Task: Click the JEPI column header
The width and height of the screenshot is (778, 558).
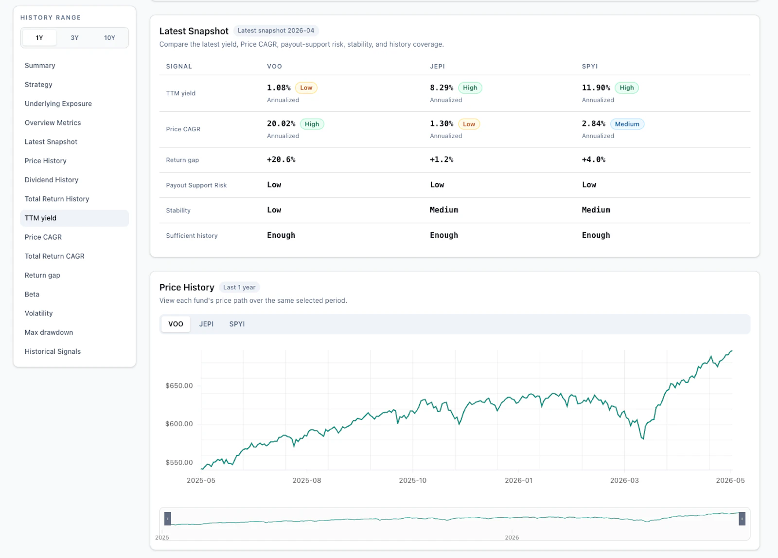Action: (437, 67)
